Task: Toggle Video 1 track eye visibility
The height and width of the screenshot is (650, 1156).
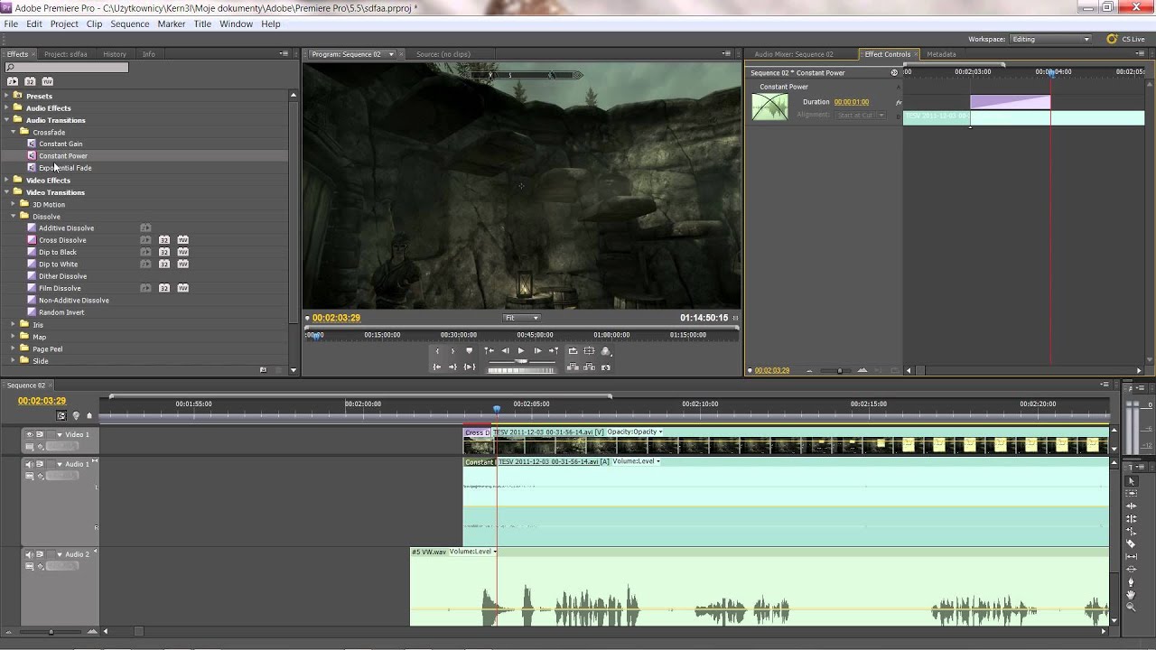Action: click(30, 434)
